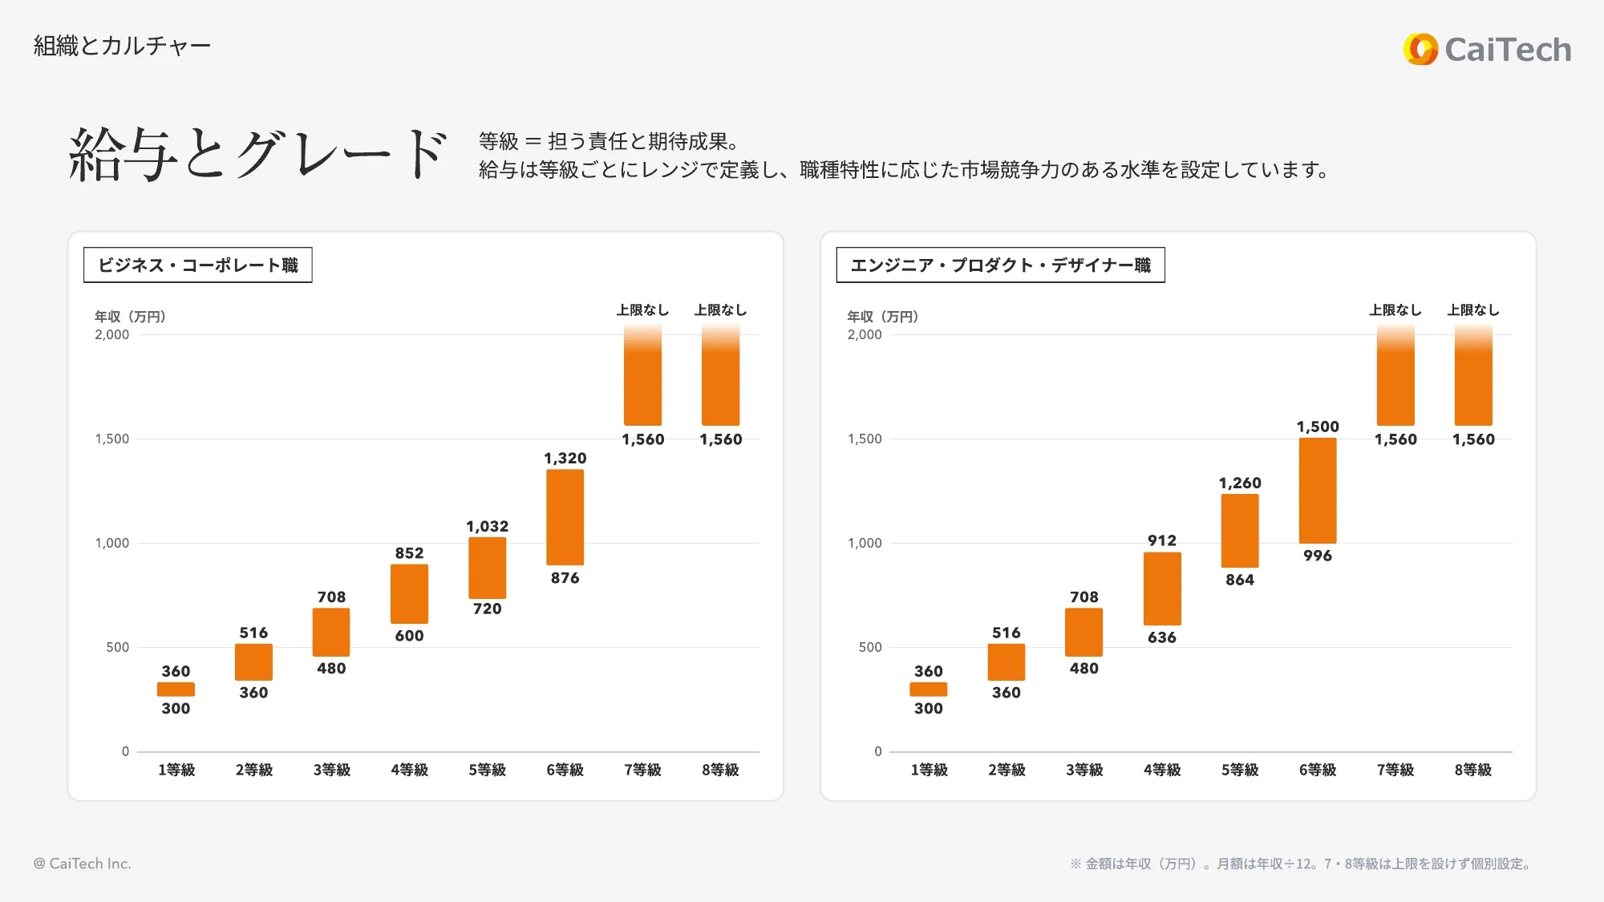The image size is (1604, 902).
Task: Click the 1,500 value in engineer chart
Action: [1318, 427]
